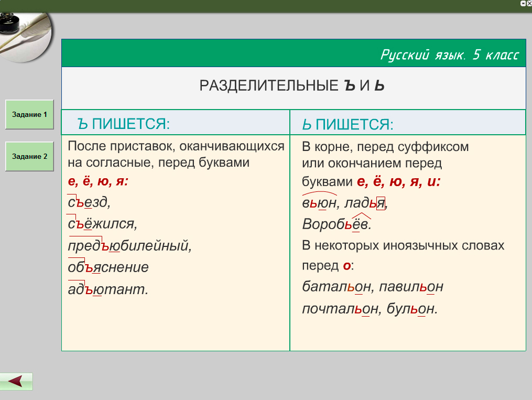
Task: Select the 'Ь ПИШЕТСЯ:' column header
Action: click(348, 124)
